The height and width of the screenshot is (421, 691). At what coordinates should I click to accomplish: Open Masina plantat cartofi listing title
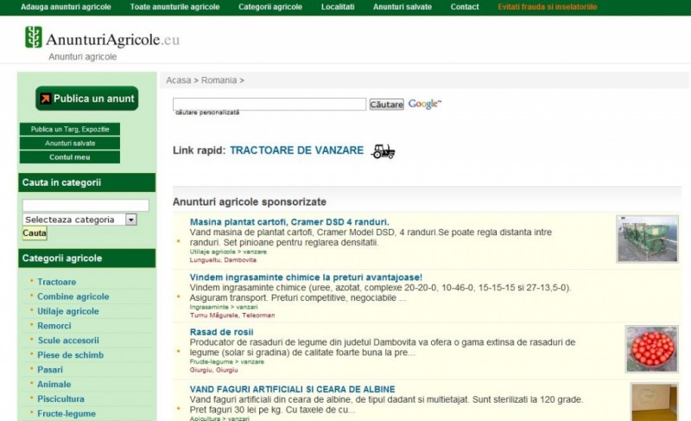(x=289, y=222)
